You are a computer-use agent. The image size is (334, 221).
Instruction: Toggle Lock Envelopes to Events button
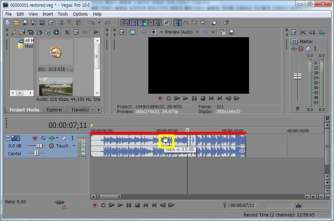(158, 23)
